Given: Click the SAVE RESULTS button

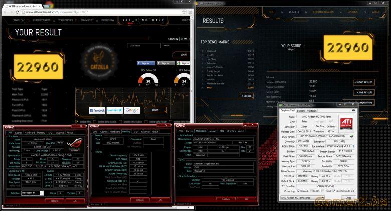Looking at the screenshot, I should 364,92.
